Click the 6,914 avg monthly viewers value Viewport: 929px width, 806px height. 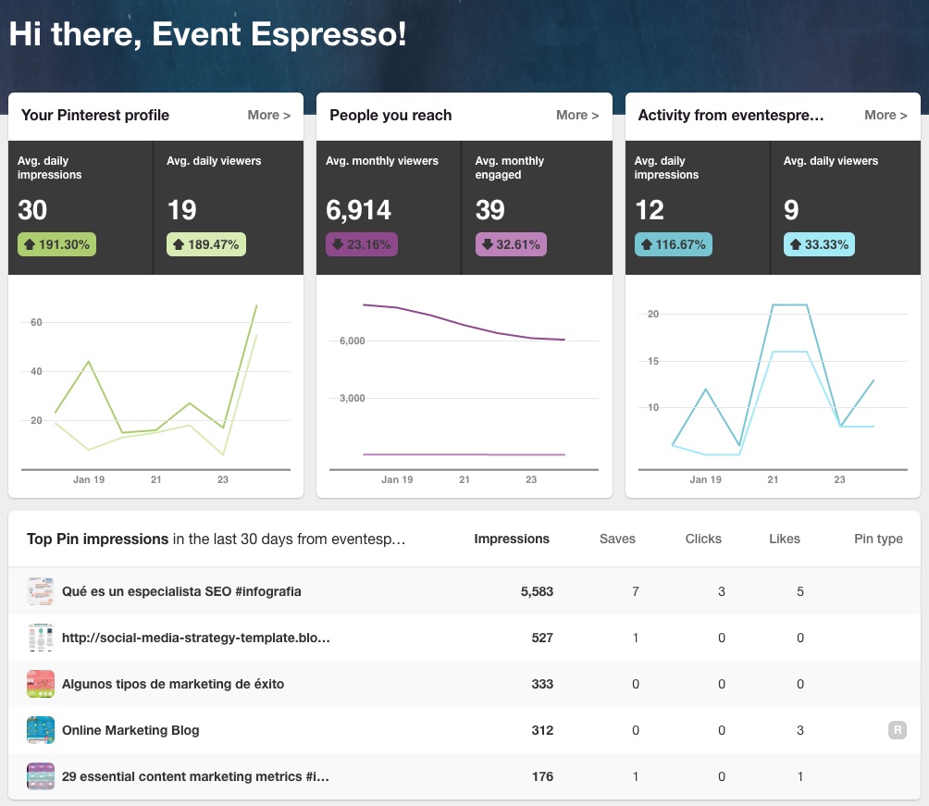pos(358,210)
